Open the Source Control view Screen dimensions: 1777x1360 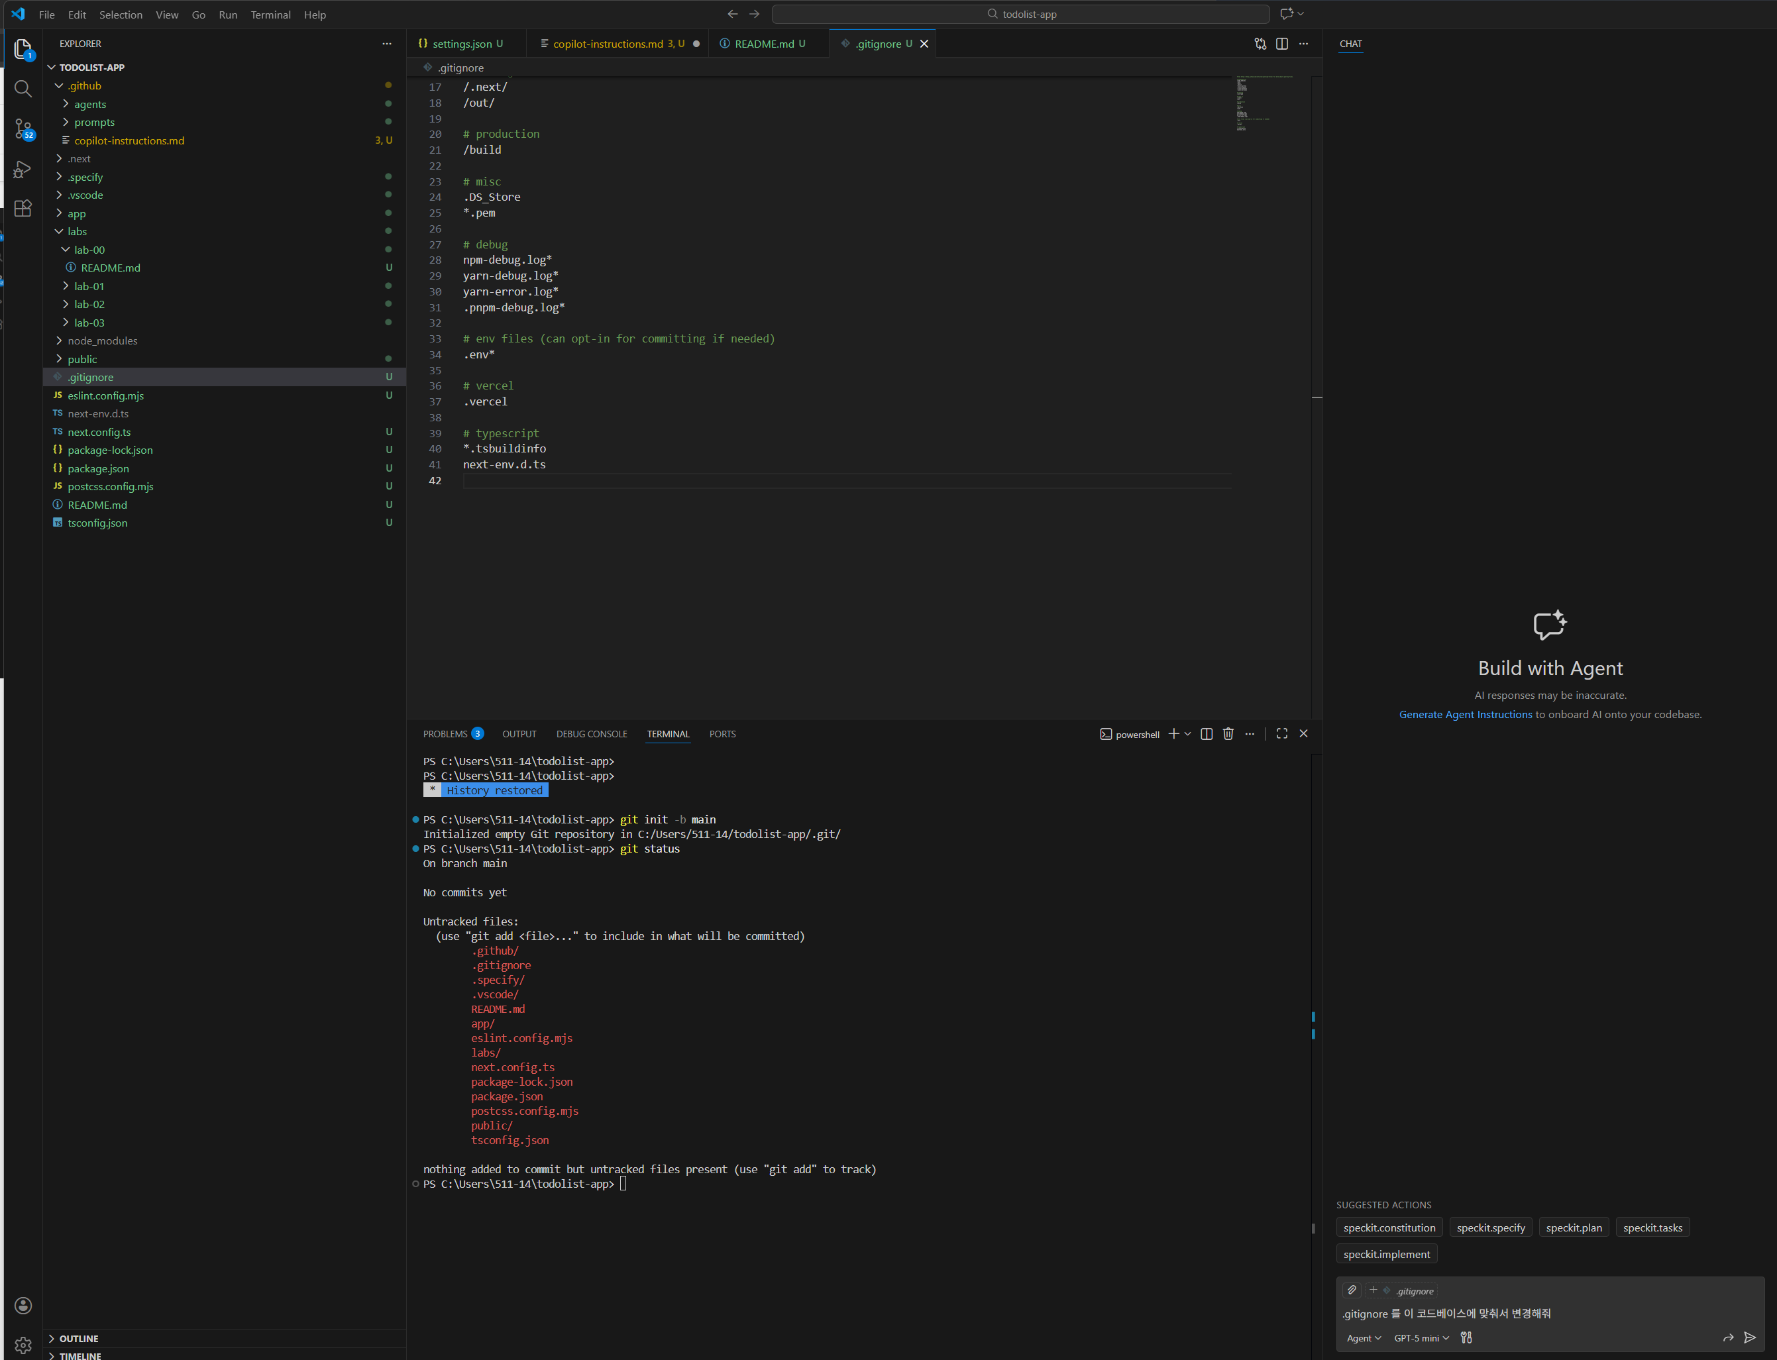pos(23,129)
